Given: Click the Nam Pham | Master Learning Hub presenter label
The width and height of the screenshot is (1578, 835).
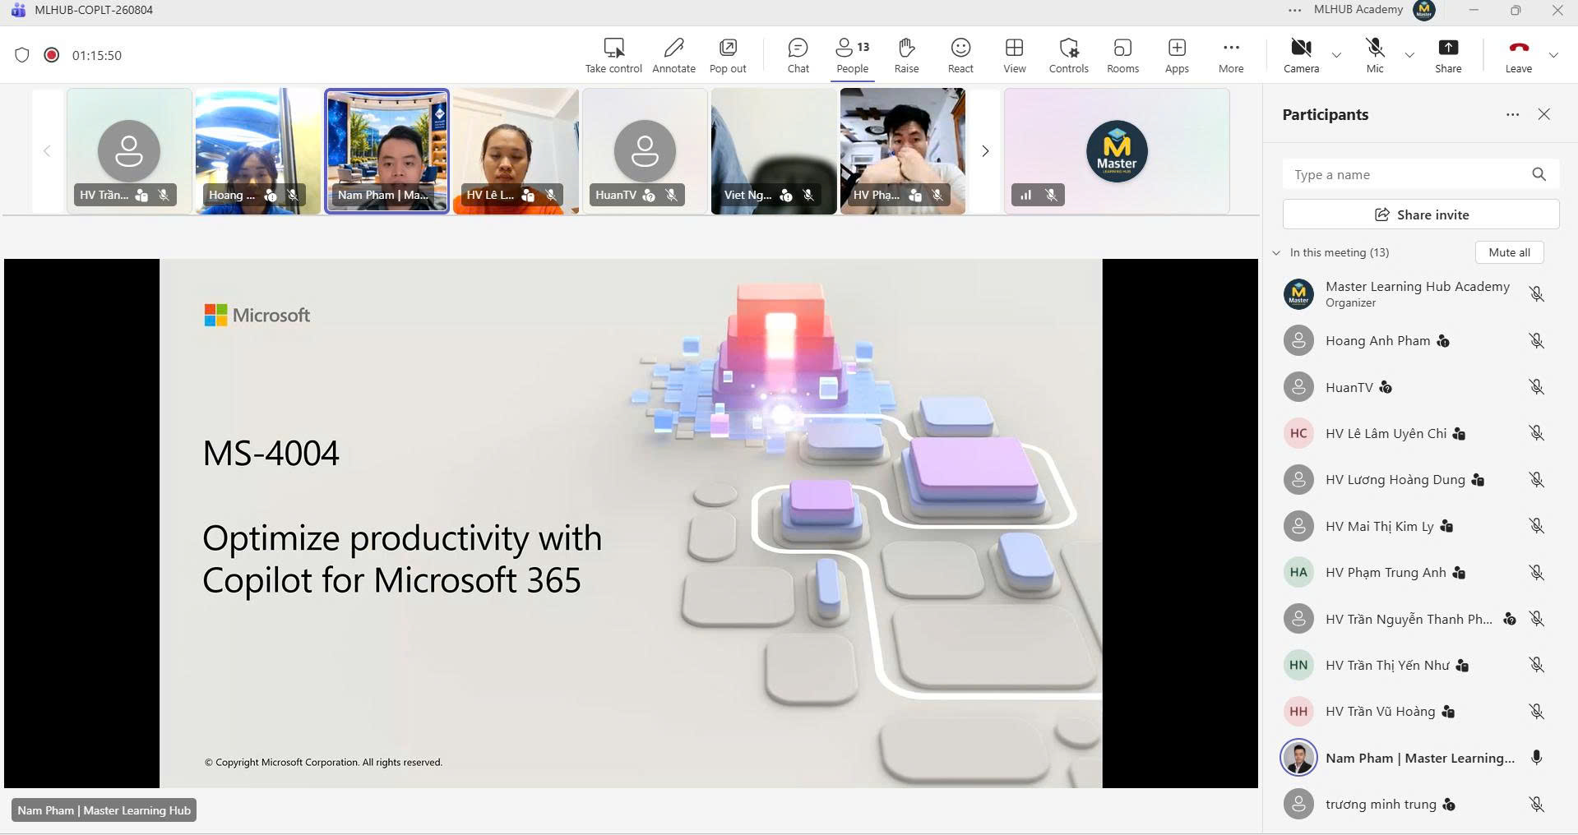Looking at the screenshot, I should click(x=104, y=810).
